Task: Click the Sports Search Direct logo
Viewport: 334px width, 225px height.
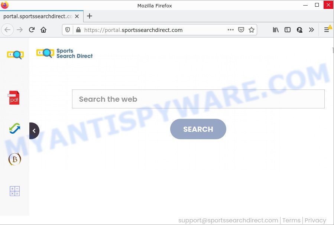Action: click(65, 53)
